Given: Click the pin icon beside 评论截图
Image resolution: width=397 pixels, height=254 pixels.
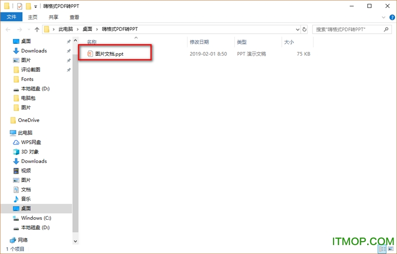Looking at the screenshot, I should [x=68, y=70].
